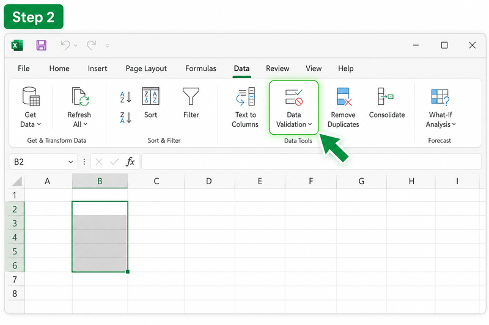
Task: Select row 3 header
Action: tap(15, 223)
